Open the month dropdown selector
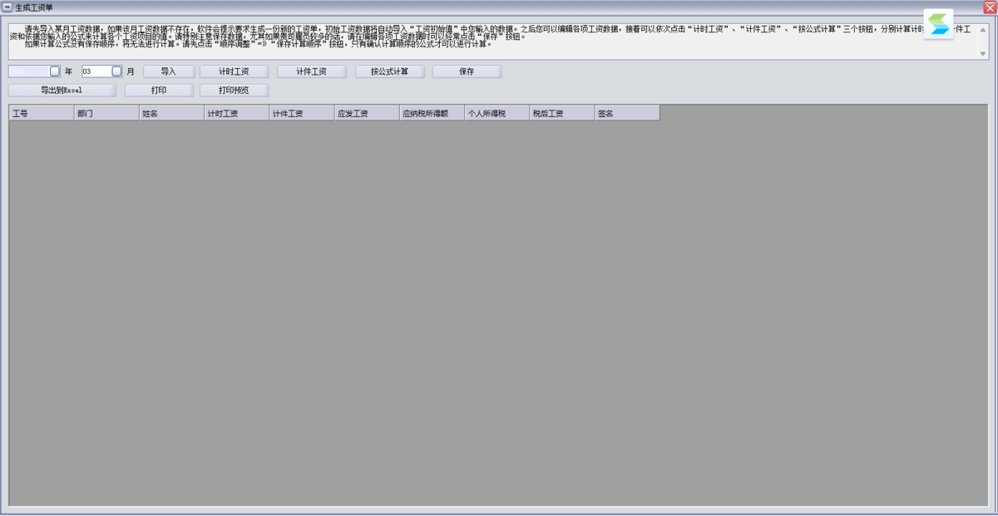This screenshot has height=516, width=998. [x=116, y=71]
